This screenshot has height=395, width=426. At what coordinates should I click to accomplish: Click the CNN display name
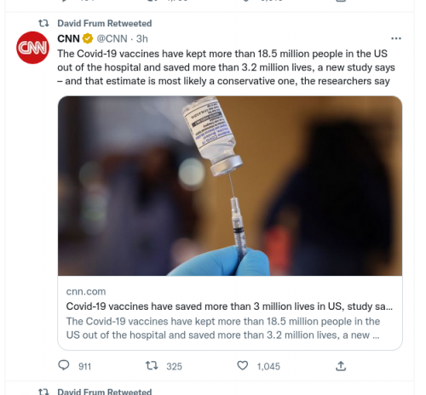tap(68, 38)
